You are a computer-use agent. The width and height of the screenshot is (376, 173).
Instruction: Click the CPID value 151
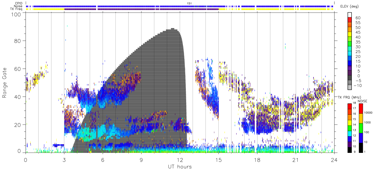pos(189,3)
